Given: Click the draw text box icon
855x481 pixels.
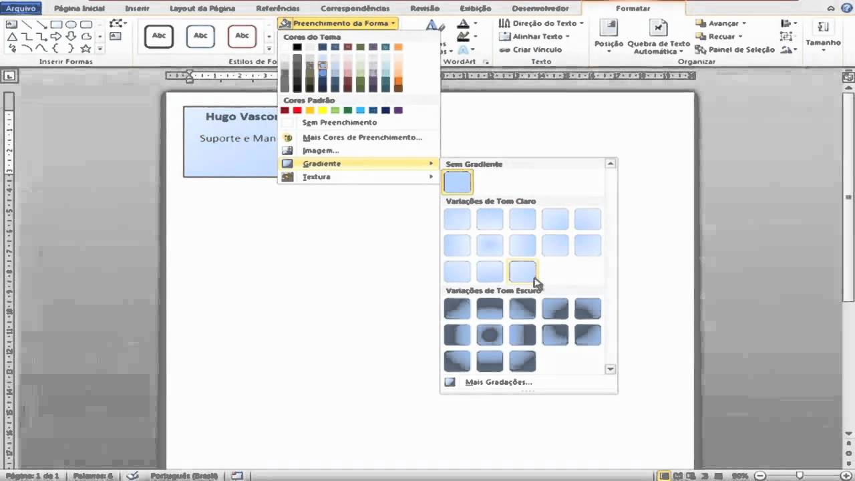Looking at the screenshot, I should [116, 36].
